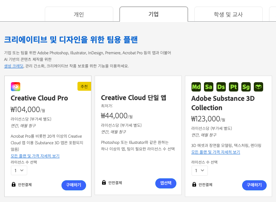Open the 학생 및 교사 tab
Screen dimensions: 276x202
[228, 14]
